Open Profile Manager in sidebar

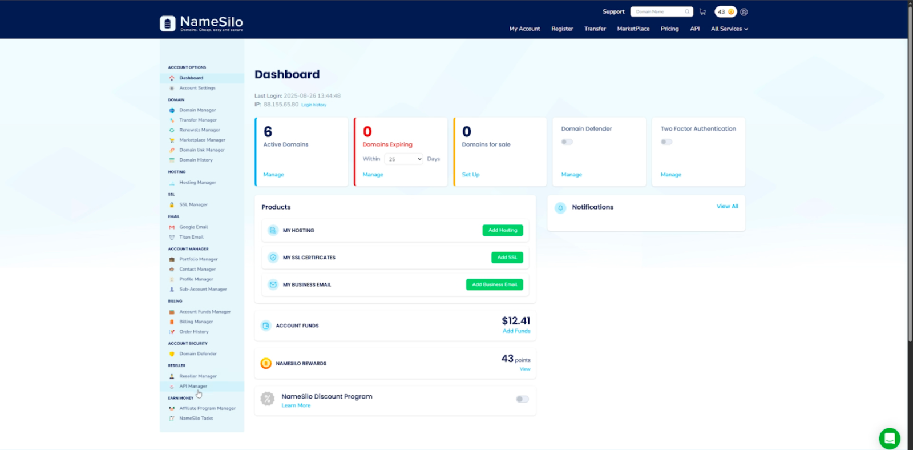pos(196,279)
